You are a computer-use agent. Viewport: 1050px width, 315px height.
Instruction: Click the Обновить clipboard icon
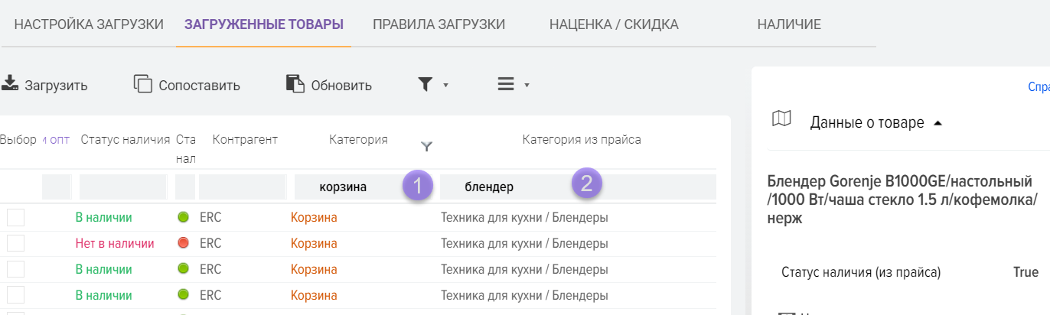pos(295,84)
